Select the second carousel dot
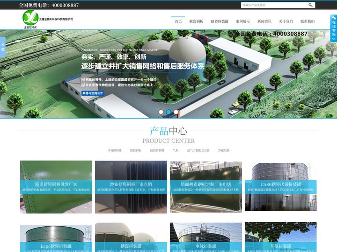The height and width of the screenshot is (252, 337). [x=168, y=112]
